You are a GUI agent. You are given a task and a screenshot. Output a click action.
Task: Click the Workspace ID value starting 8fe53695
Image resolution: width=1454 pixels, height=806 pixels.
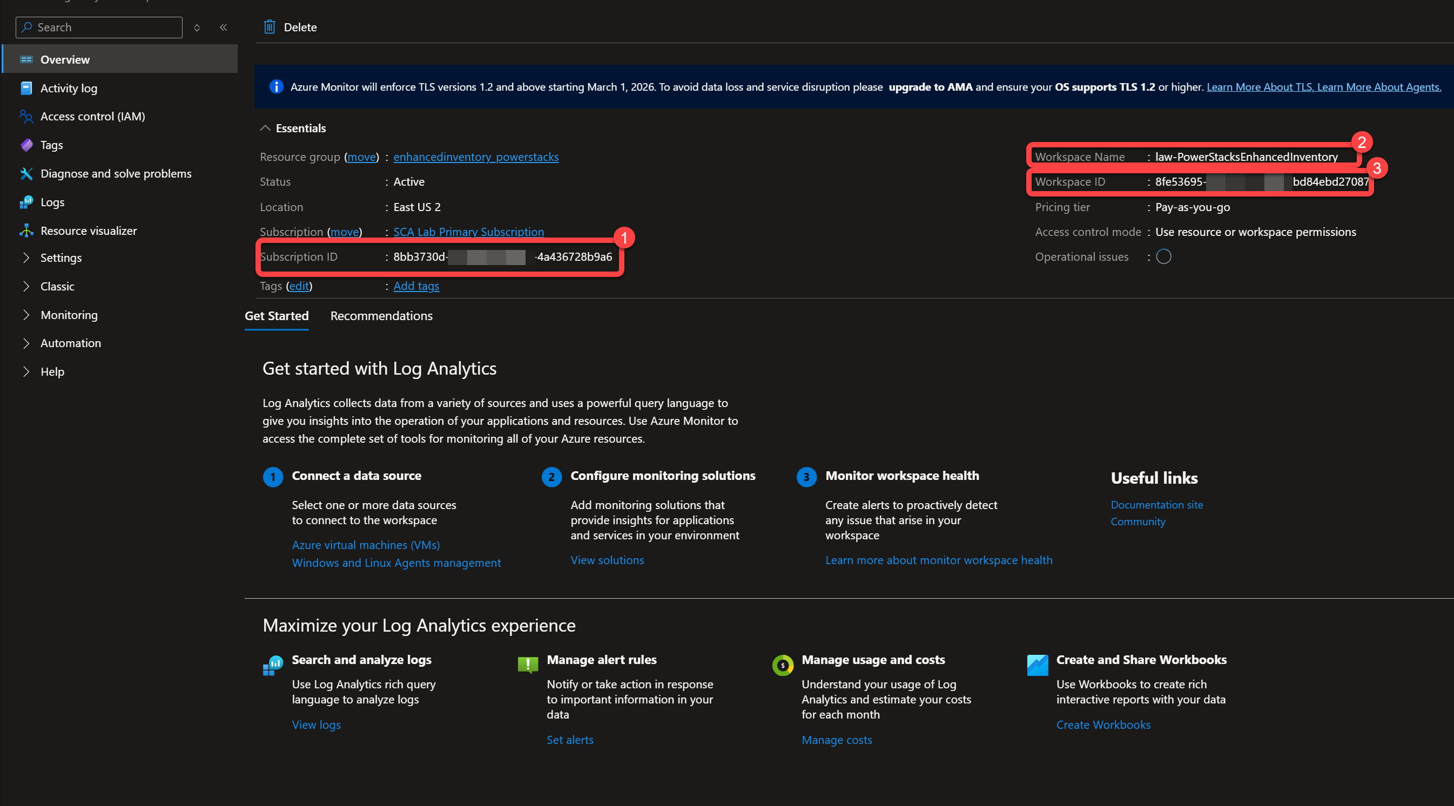tap(1262, 181)
